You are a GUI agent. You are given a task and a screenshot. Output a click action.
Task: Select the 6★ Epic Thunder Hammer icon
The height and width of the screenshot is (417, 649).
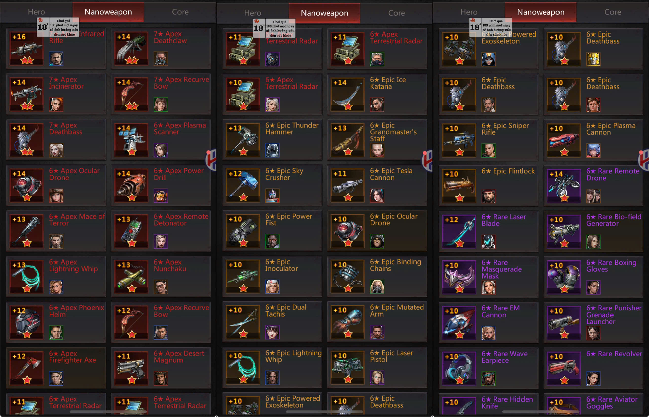(x=243, y=140)
